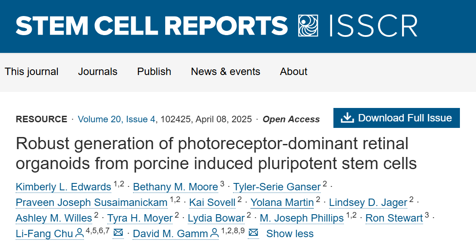Click David M. Gamm's person profile icon

(214, 234)
